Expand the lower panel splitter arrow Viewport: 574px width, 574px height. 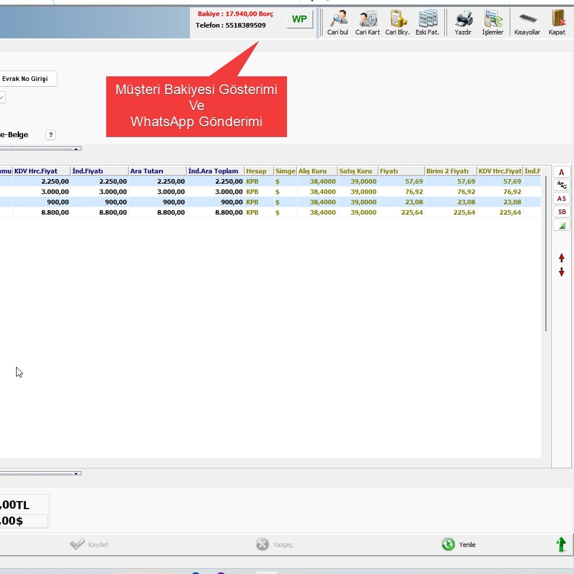point(76,474)
